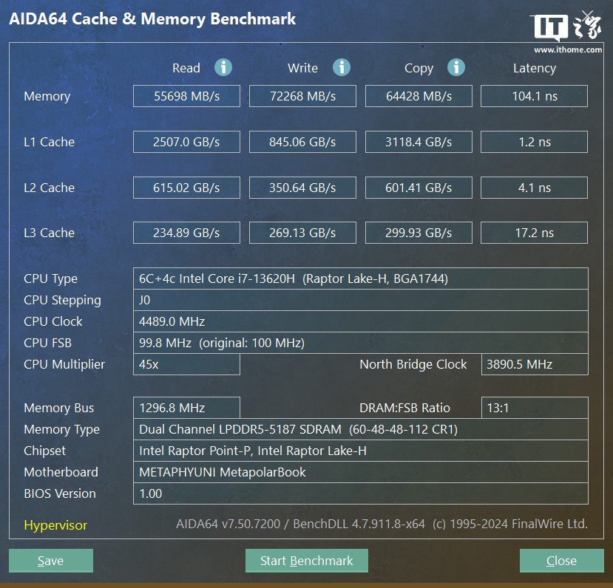Screen dimensions: 613x588
Task: Click the CPU Type field i7-13620H
Action: tap(360, 278)
